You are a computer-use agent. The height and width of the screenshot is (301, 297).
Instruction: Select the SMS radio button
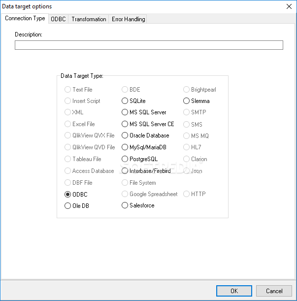186,125
